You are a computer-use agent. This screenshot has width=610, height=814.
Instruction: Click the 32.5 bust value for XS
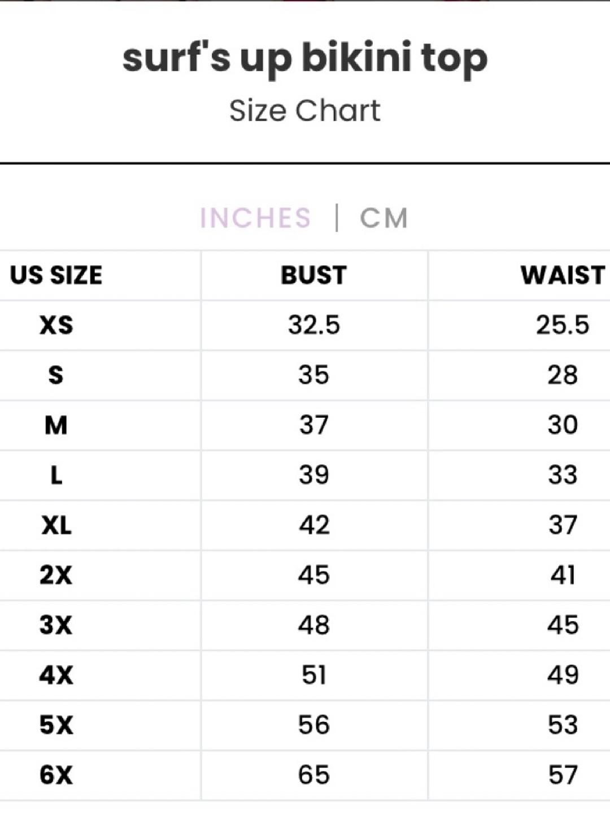pyautogui.click(x=314, y=325)
